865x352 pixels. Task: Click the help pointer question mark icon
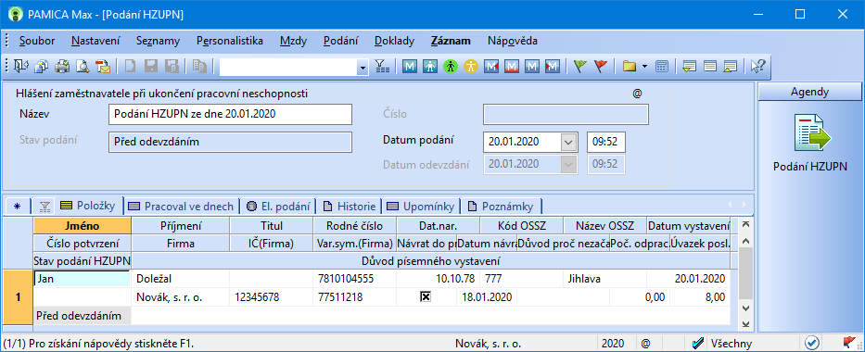coord(757,67)
